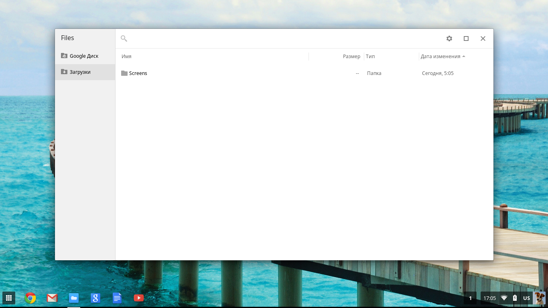Open the app launcher grid

(9, 298)
